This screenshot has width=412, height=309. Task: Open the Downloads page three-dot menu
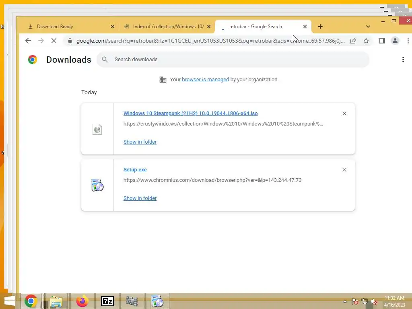(x=403, y=60)
